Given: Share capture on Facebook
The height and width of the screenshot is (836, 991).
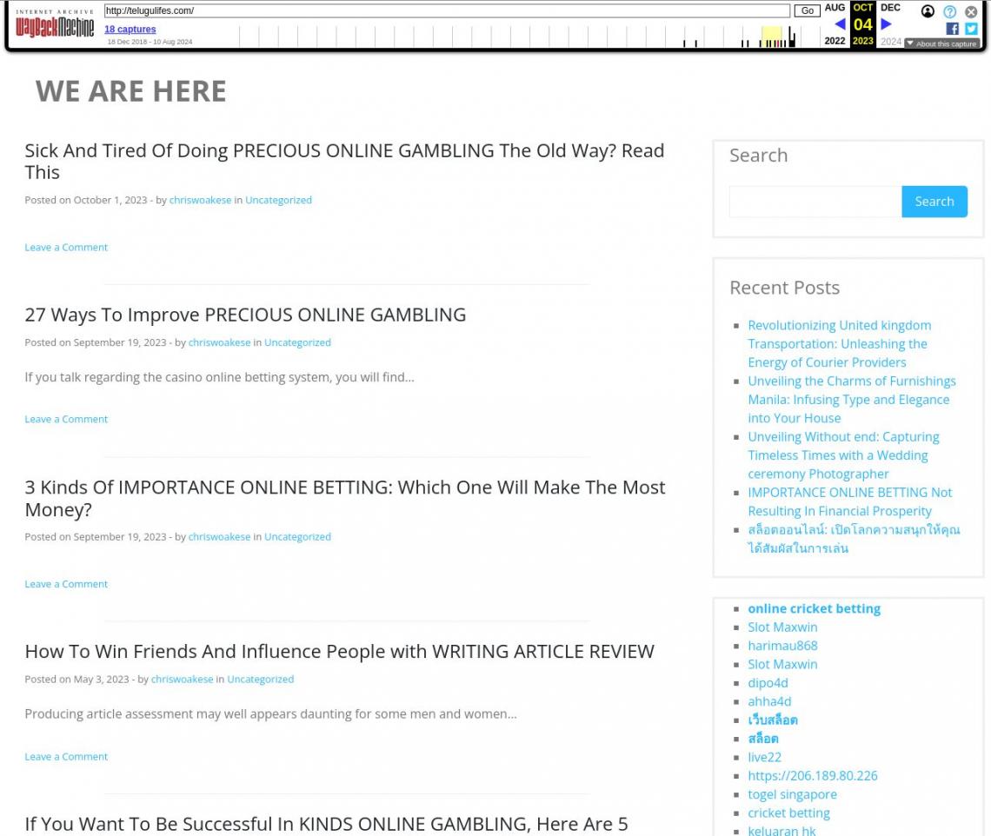Looking at the screenshot, I should 952,29.
